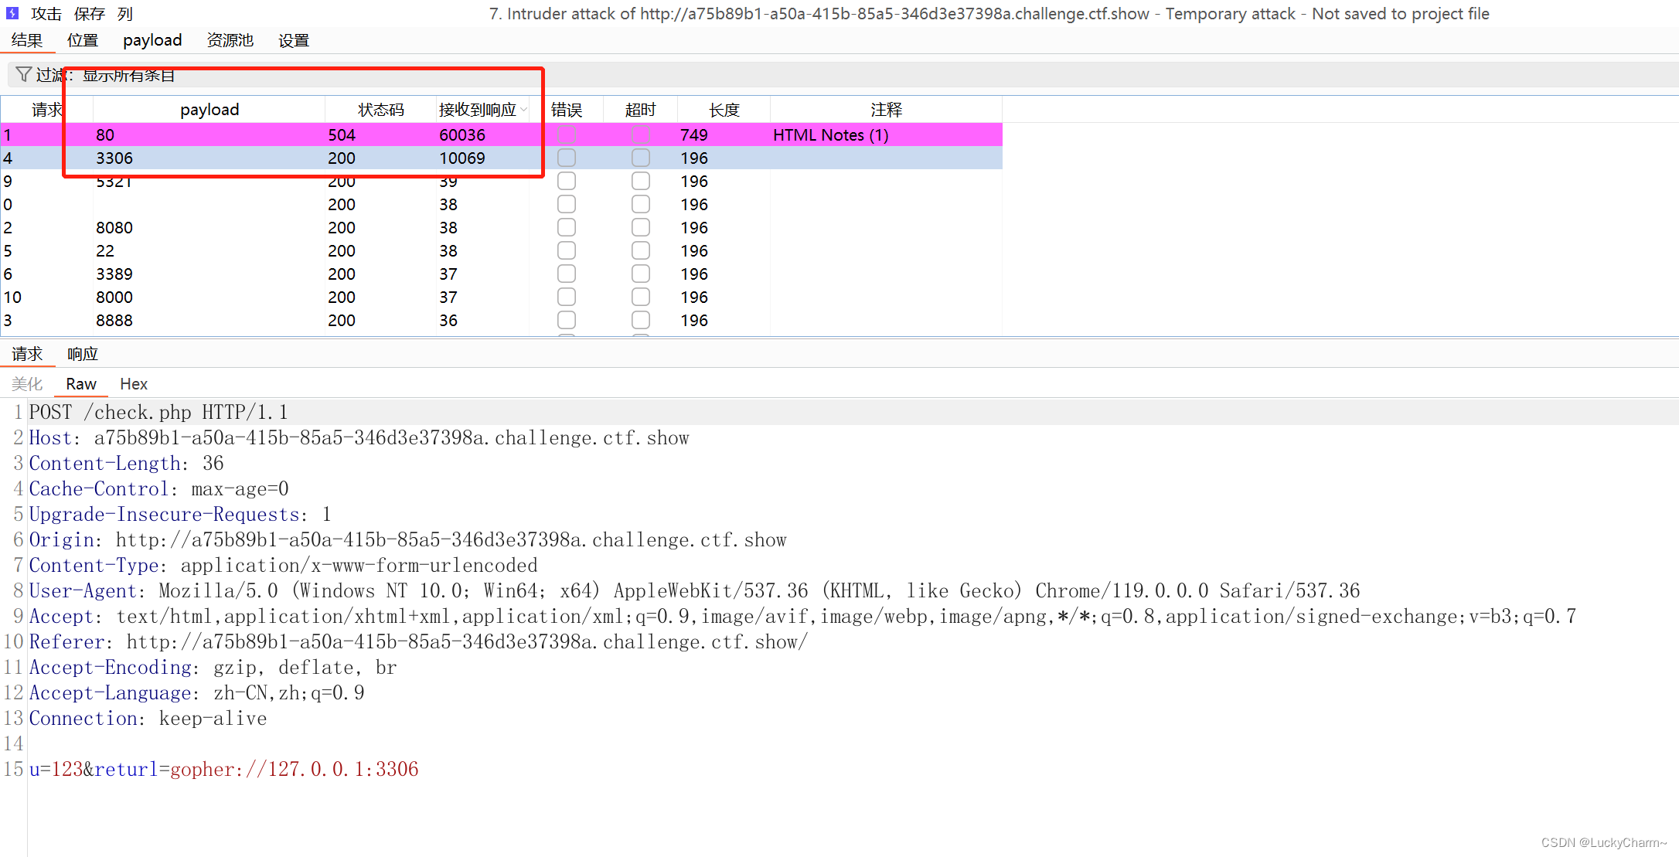
Task: Toggle 错误 checkbox in payload 5321 row
Action: tap(567, 181)
